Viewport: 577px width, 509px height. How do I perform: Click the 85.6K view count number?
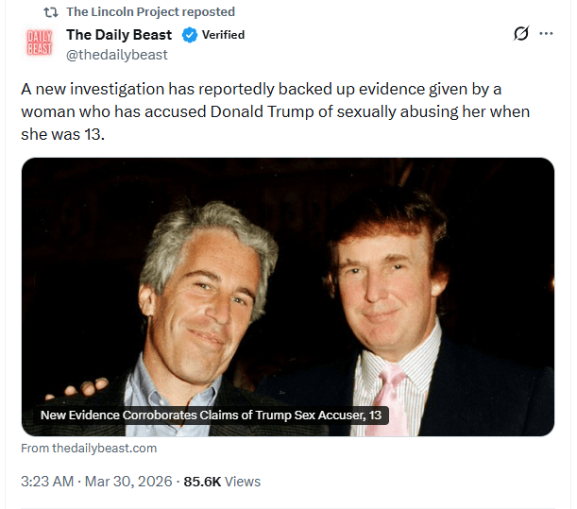[202, 482]
